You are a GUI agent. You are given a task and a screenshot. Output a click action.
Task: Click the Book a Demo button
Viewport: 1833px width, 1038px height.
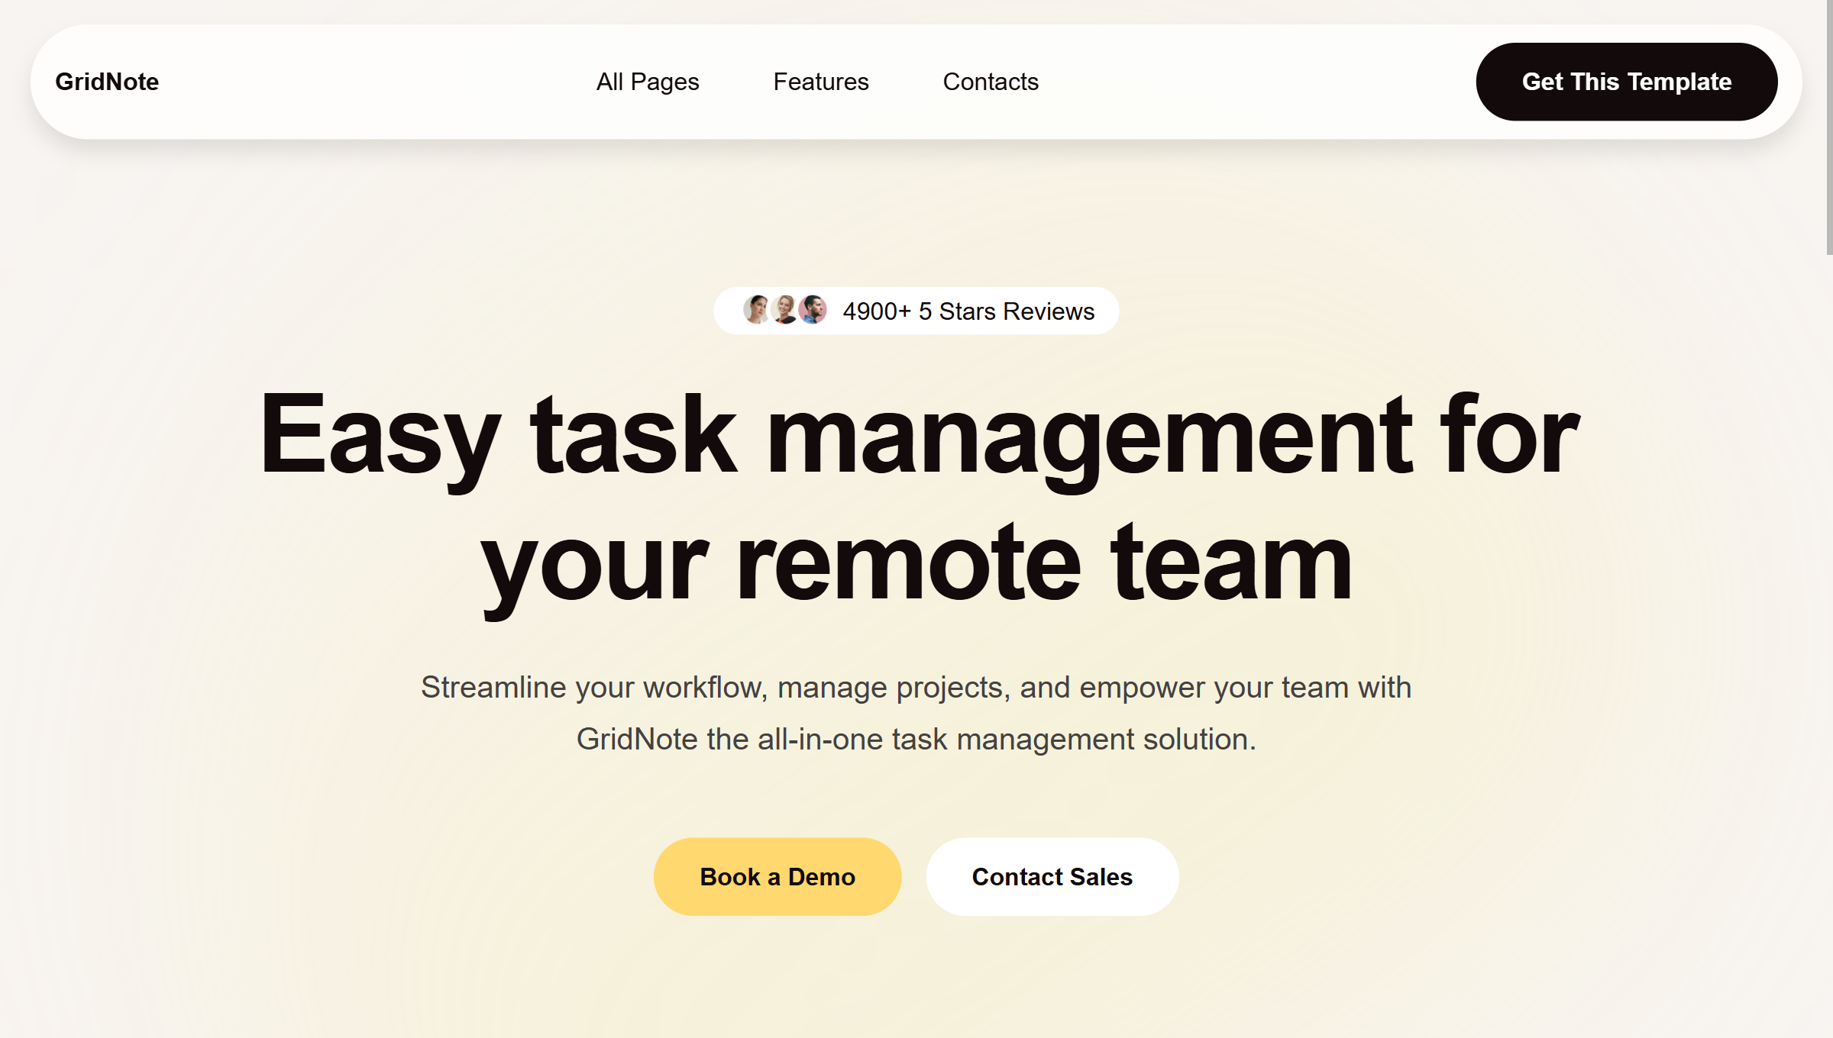point(777,876)
